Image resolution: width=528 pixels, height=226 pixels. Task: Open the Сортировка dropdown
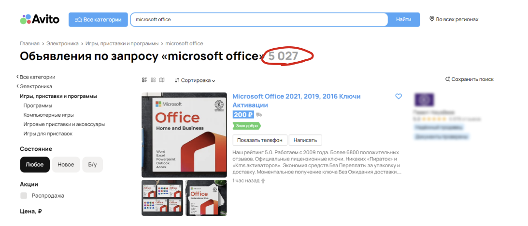click(x=195, y=80)
